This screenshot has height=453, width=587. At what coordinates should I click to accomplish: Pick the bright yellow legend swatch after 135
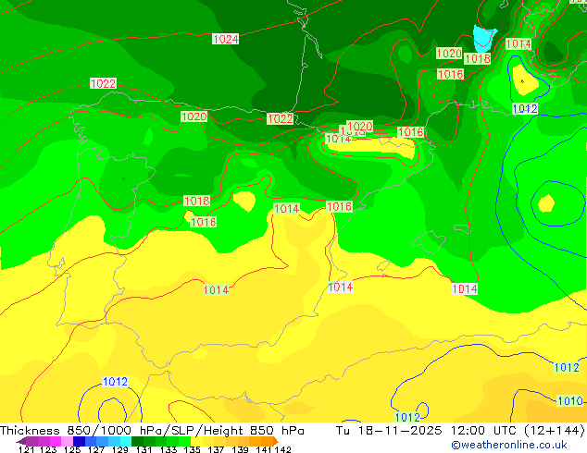click(196, 441)
